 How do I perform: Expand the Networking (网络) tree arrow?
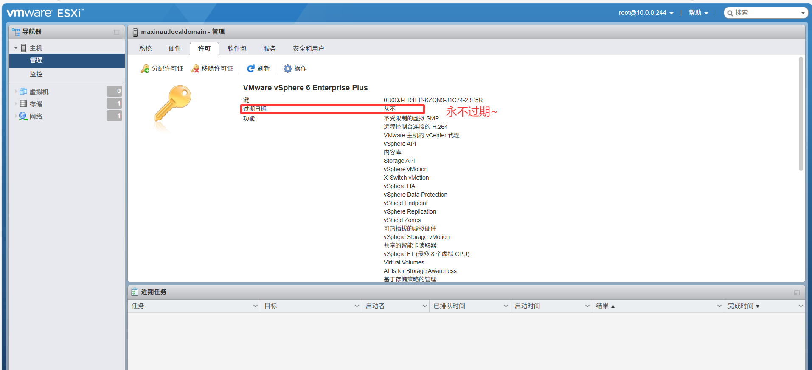tap(16, 116)
